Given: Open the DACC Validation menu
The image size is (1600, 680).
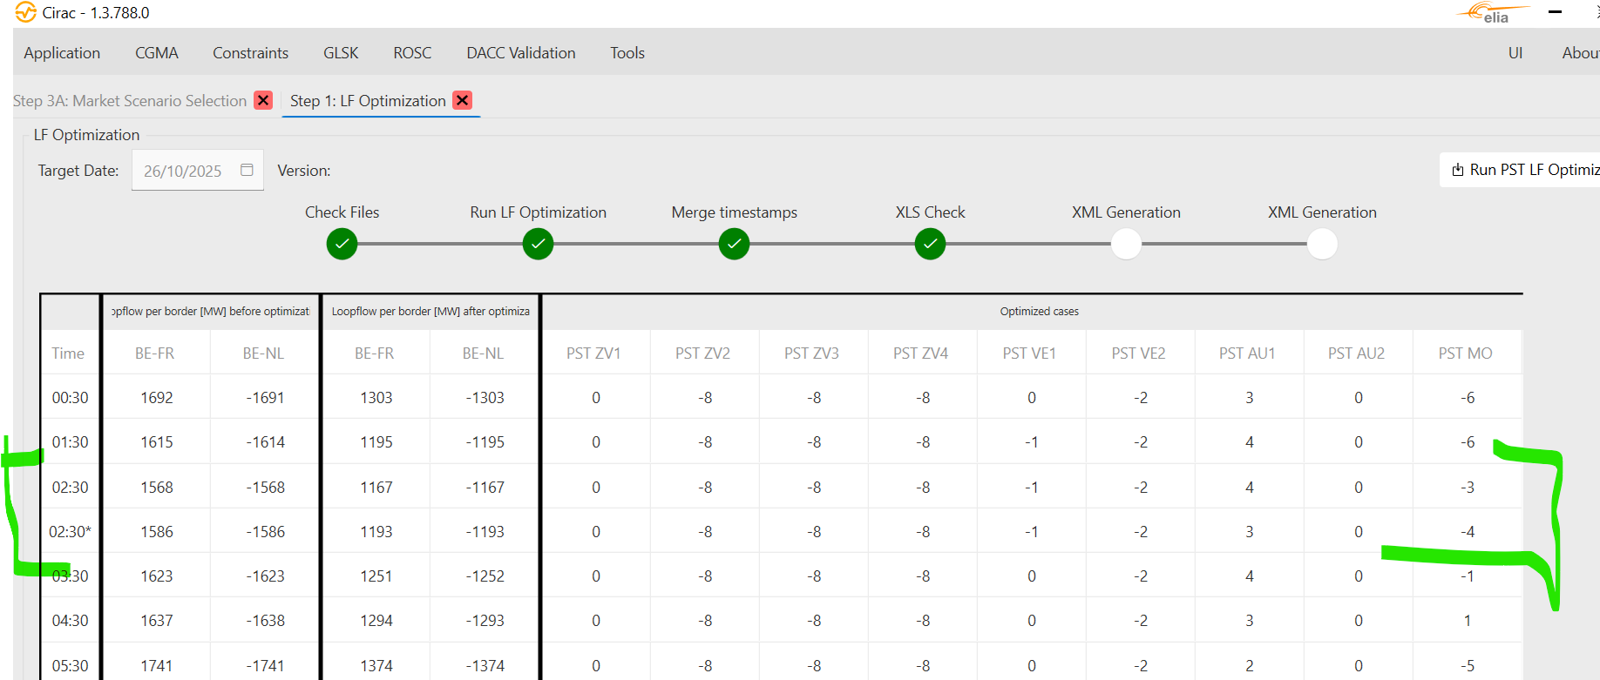Looking at the screenshot, I should [521, 53].
